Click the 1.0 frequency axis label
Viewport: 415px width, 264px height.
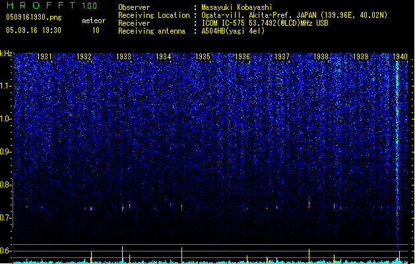[x=5, y=119]
